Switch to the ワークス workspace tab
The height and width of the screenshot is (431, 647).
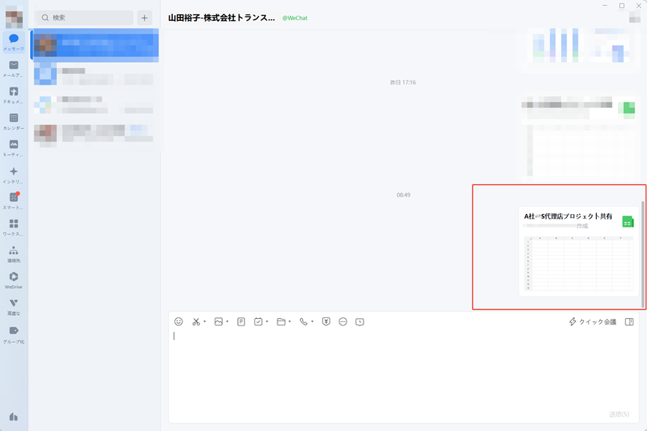point(13,227)
